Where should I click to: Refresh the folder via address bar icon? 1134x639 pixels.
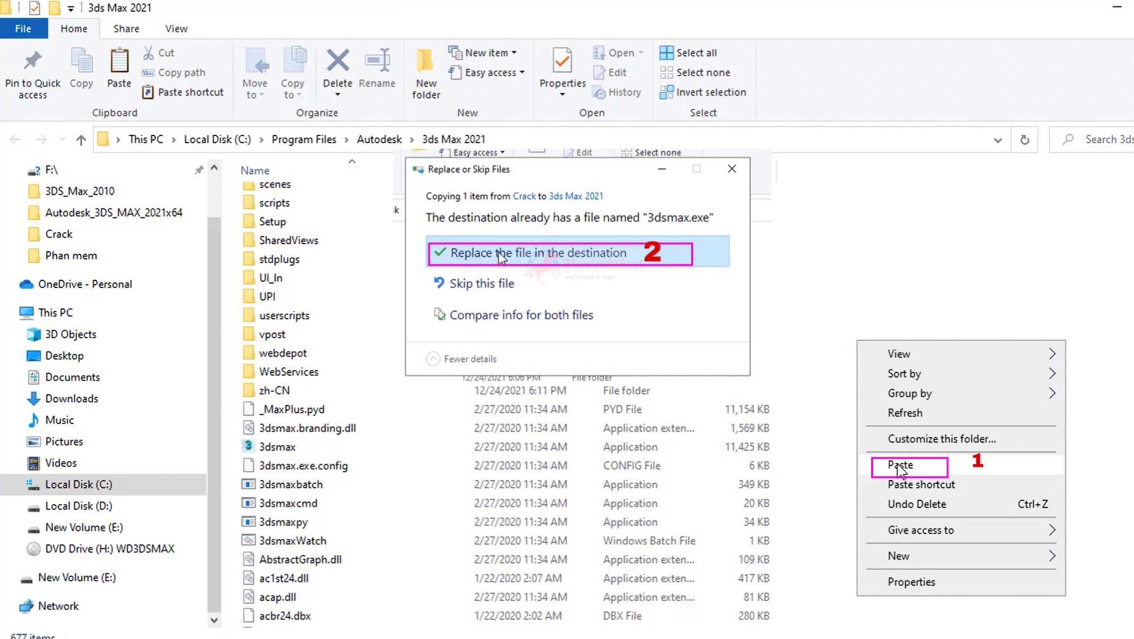pyautogui.click(x=1025, y=139)
